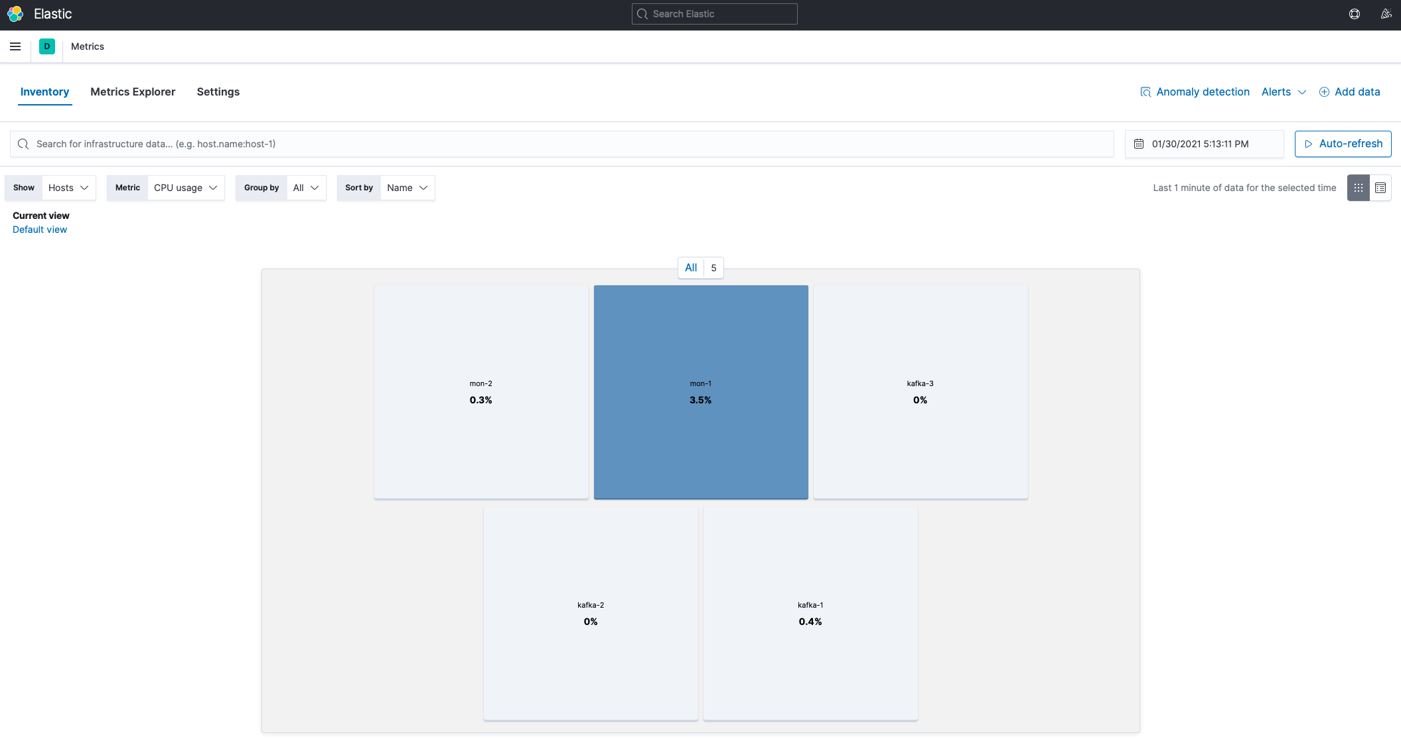The height and width of the screenshot is (741, 1401).
Task: Open the CPU usage metric dropdown
Action: point(185,188)
